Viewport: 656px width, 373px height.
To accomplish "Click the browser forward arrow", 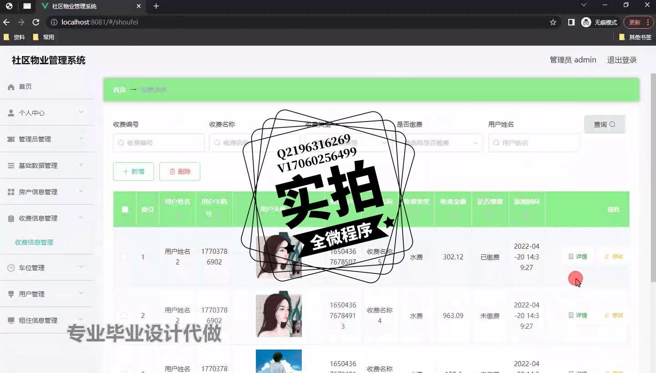I will click(21, 22).
